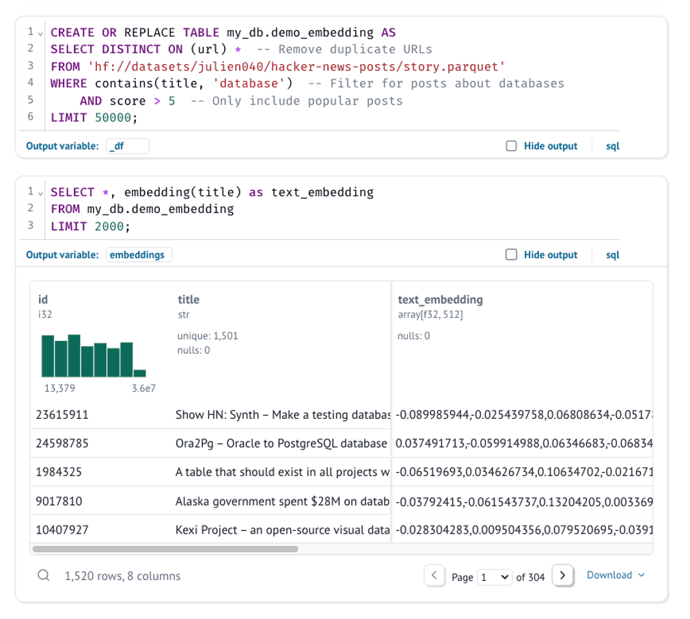Click the search magnifier below the results table
This screenshot has height=619, width=690.
tap(43, 575)
